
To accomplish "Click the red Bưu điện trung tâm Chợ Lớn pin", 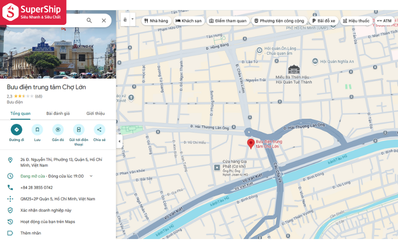I will (x=251, y=144).
